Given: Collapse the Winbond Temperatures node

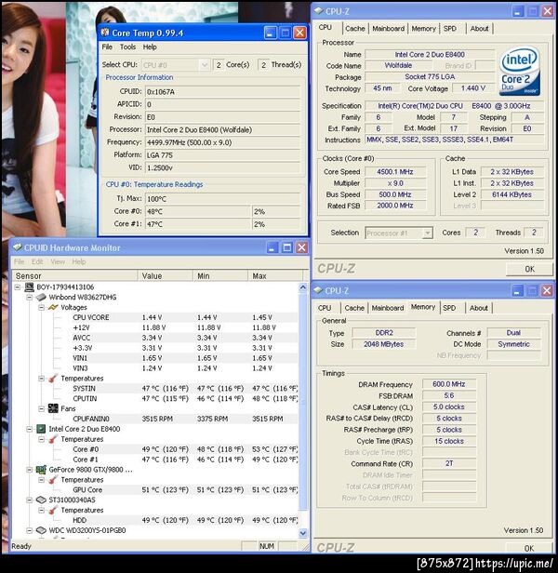Looking at the screenshot, I should tap(42, 379).
